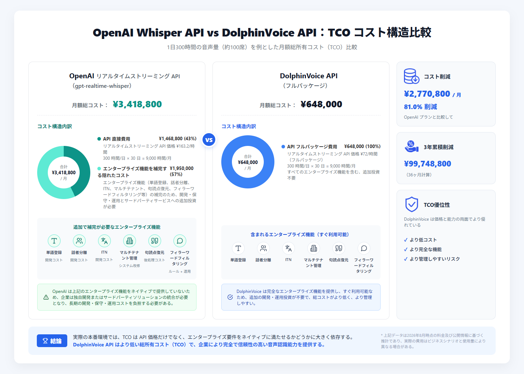Click the percent hand icon beside 3年累積削減

(411, 147)
